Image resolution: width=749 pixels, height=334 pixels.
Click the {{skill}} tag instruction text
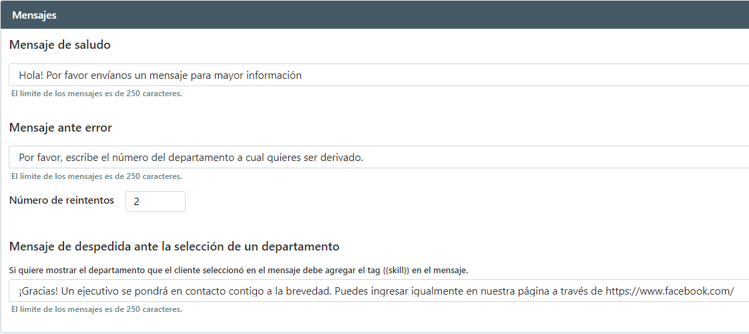238,271
